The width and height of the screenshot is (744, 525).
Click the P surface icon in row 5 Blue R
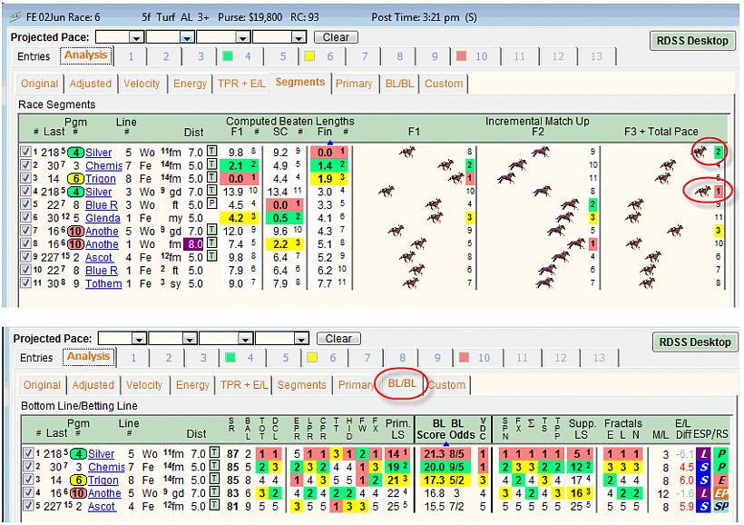(212, 204)
